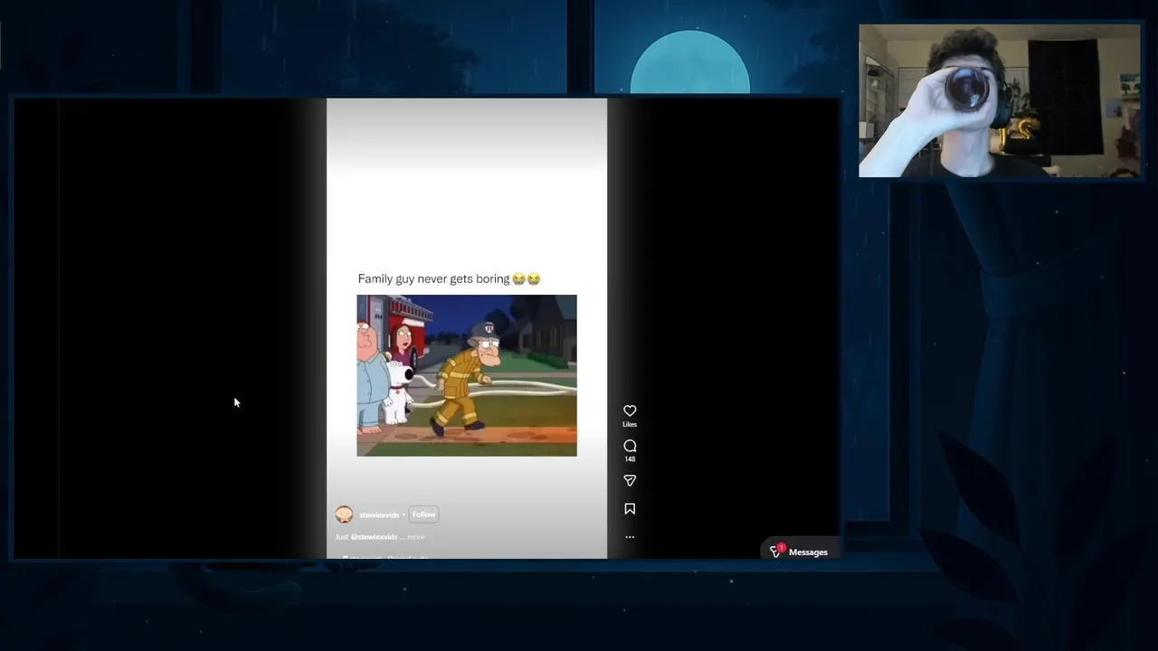
Task: Click the 'Just @stewiexvids' caption text
Action: pyautogui.click(x=366, y=537)
